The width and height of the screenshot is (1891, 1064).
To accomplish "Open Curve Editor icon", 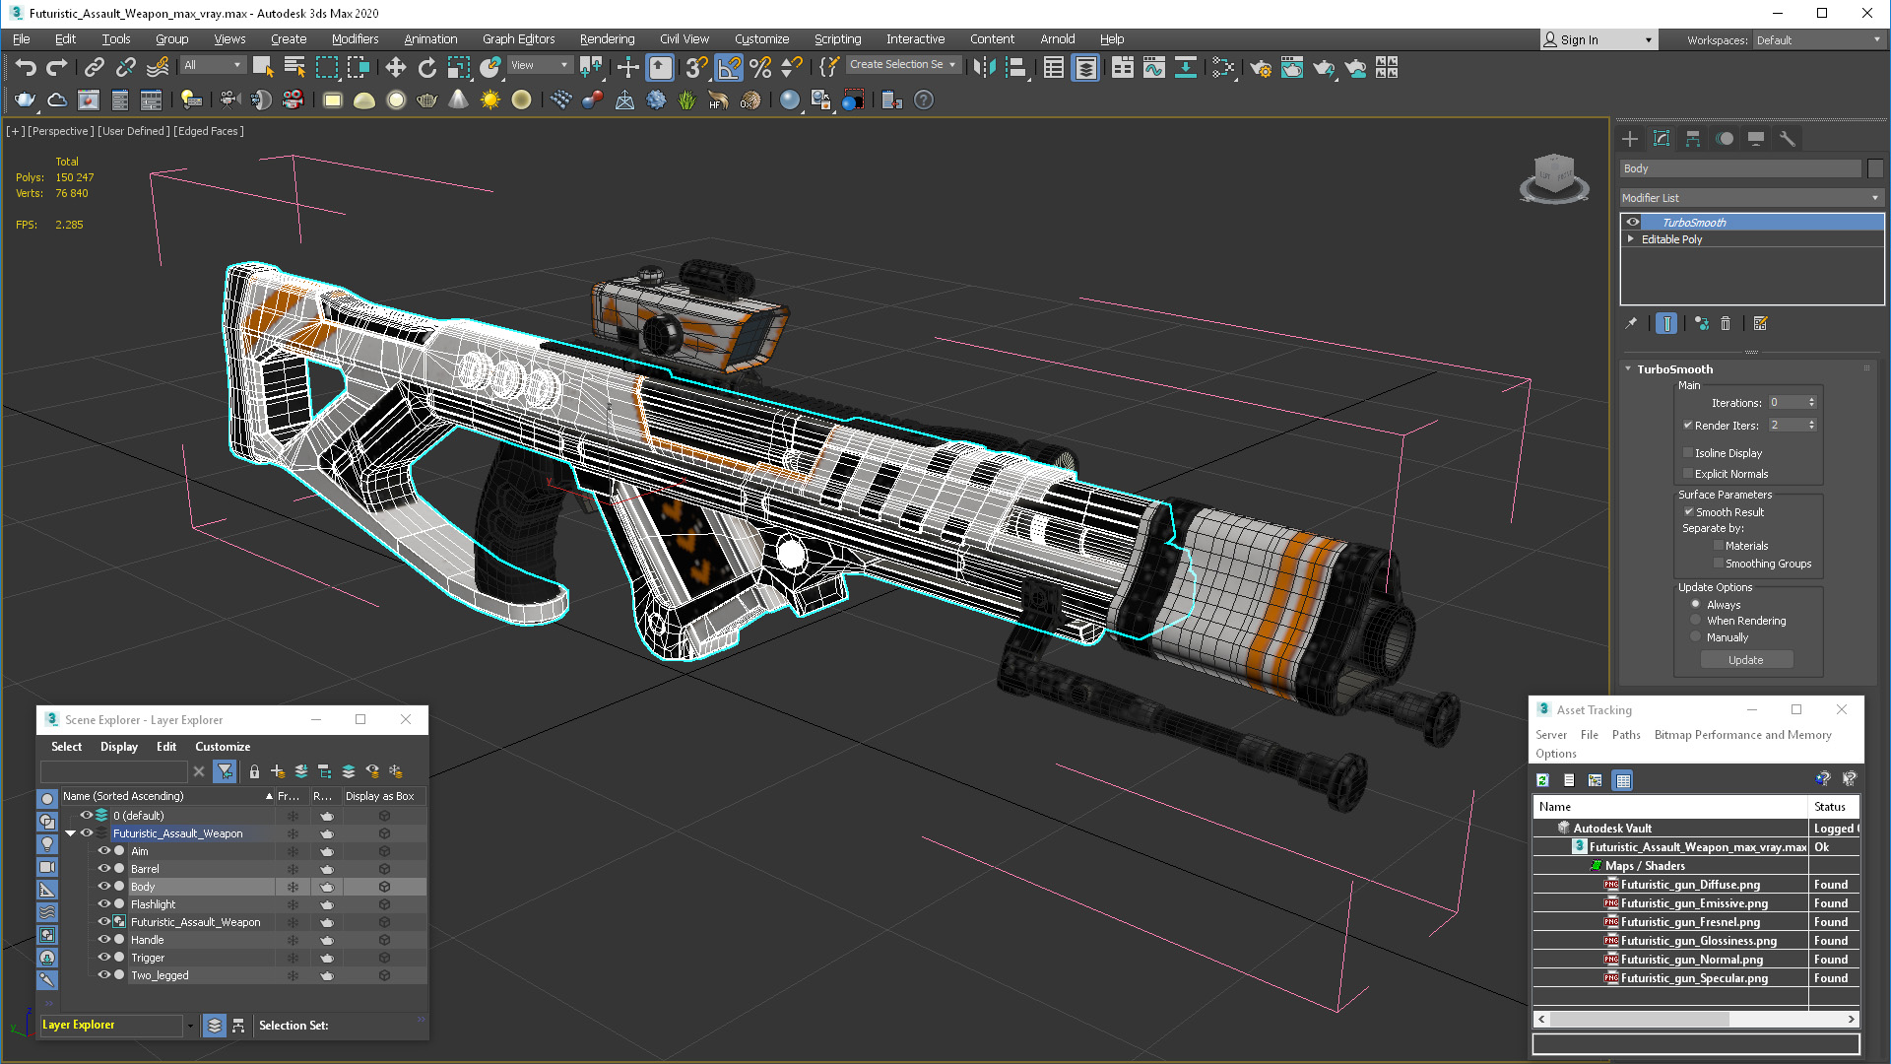I will pyautogui.click(x=1153, y=67).
